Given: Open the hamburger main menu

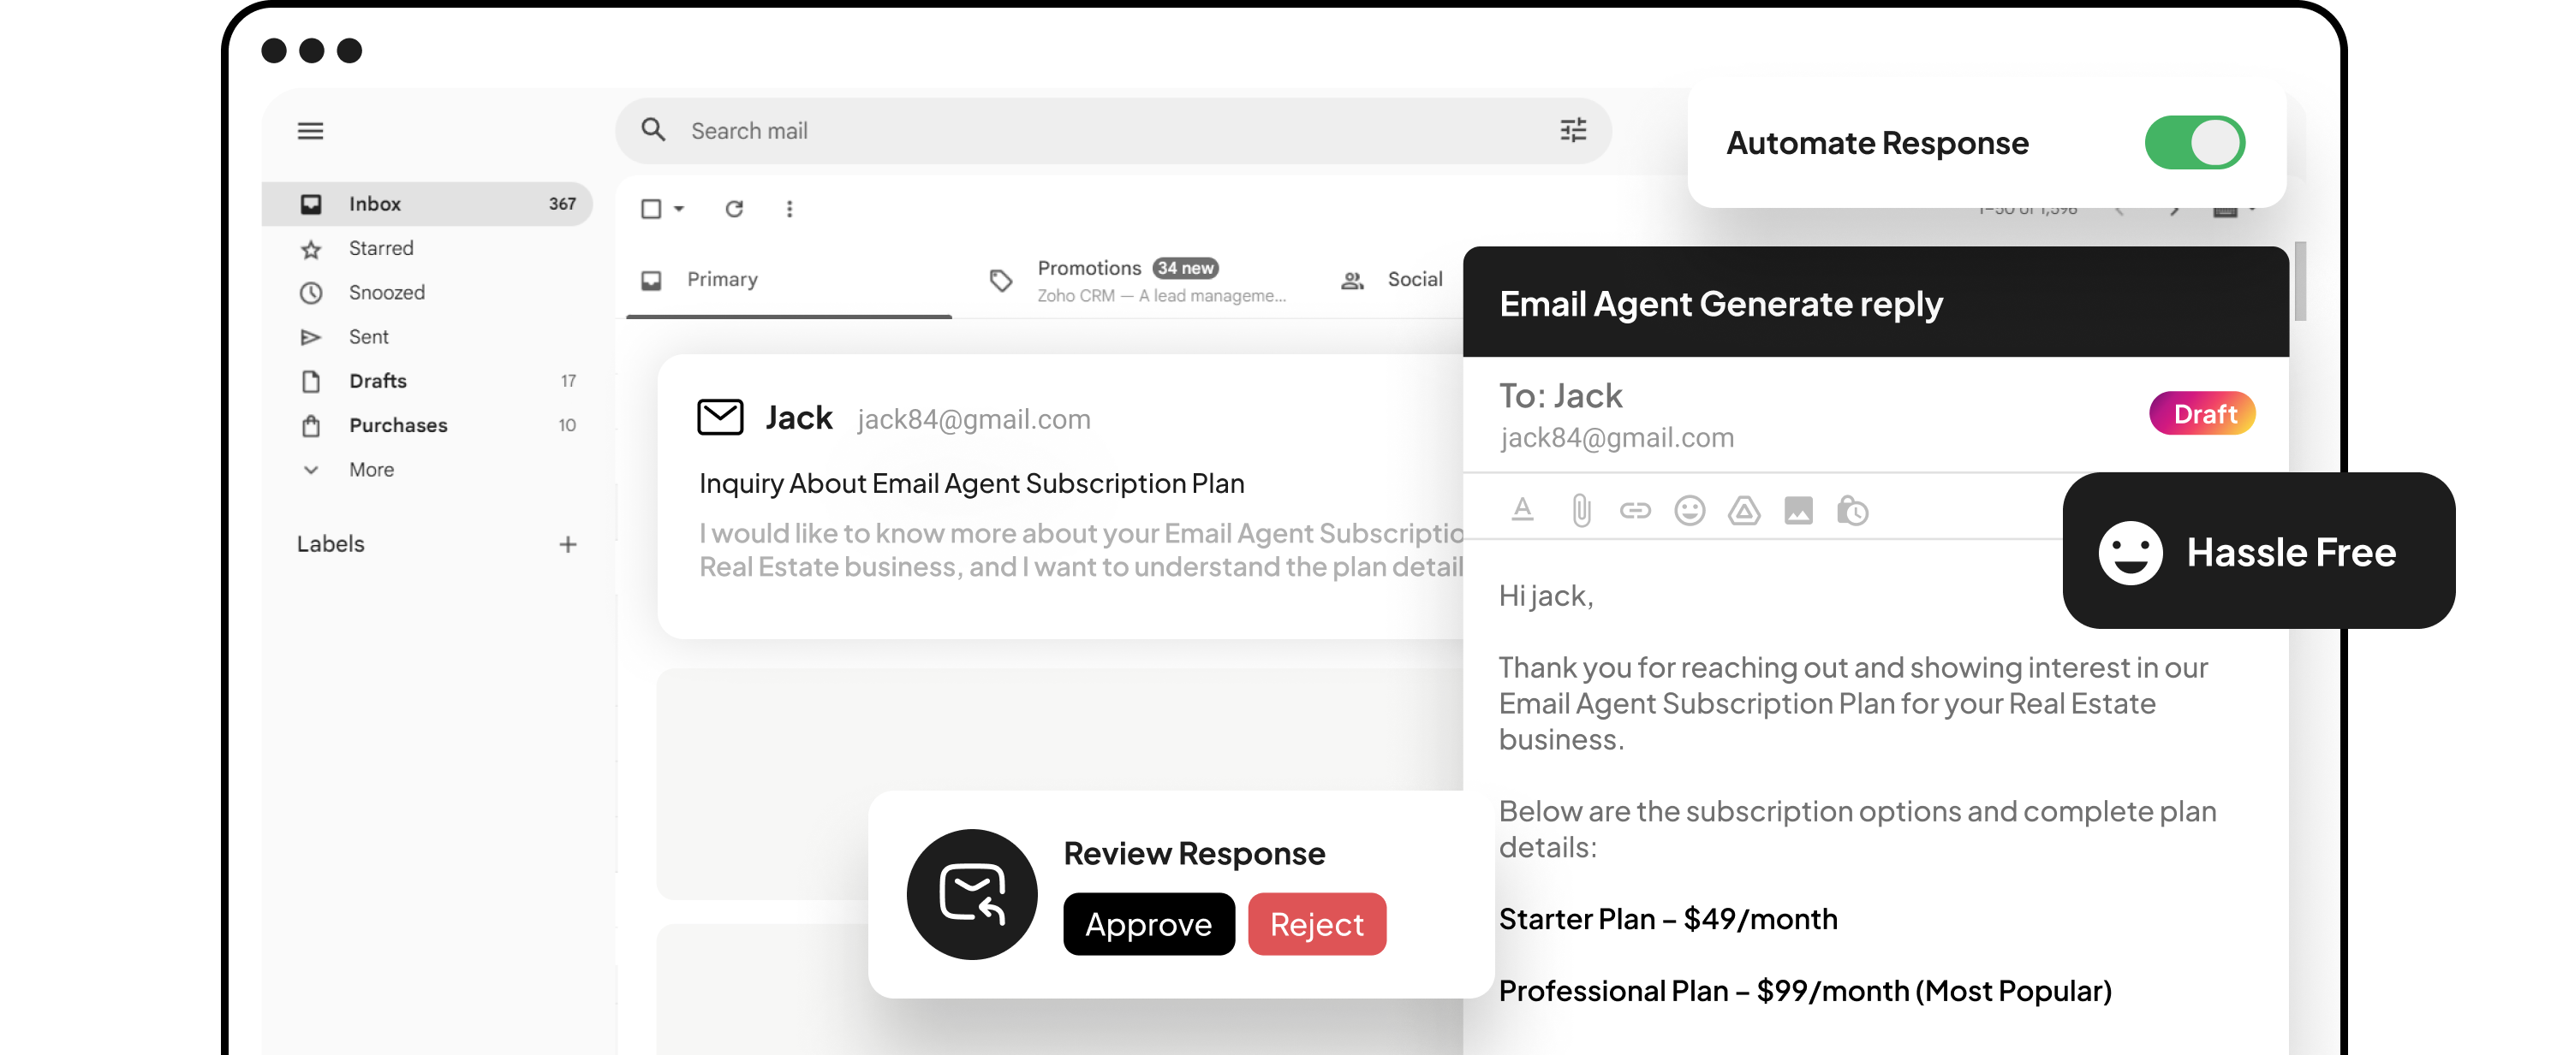Looking at the screenshot, I should (310, 131).
